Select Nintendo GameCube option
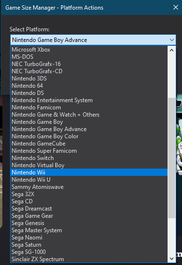This screenshot has width=182, height=265. (89, 144)
